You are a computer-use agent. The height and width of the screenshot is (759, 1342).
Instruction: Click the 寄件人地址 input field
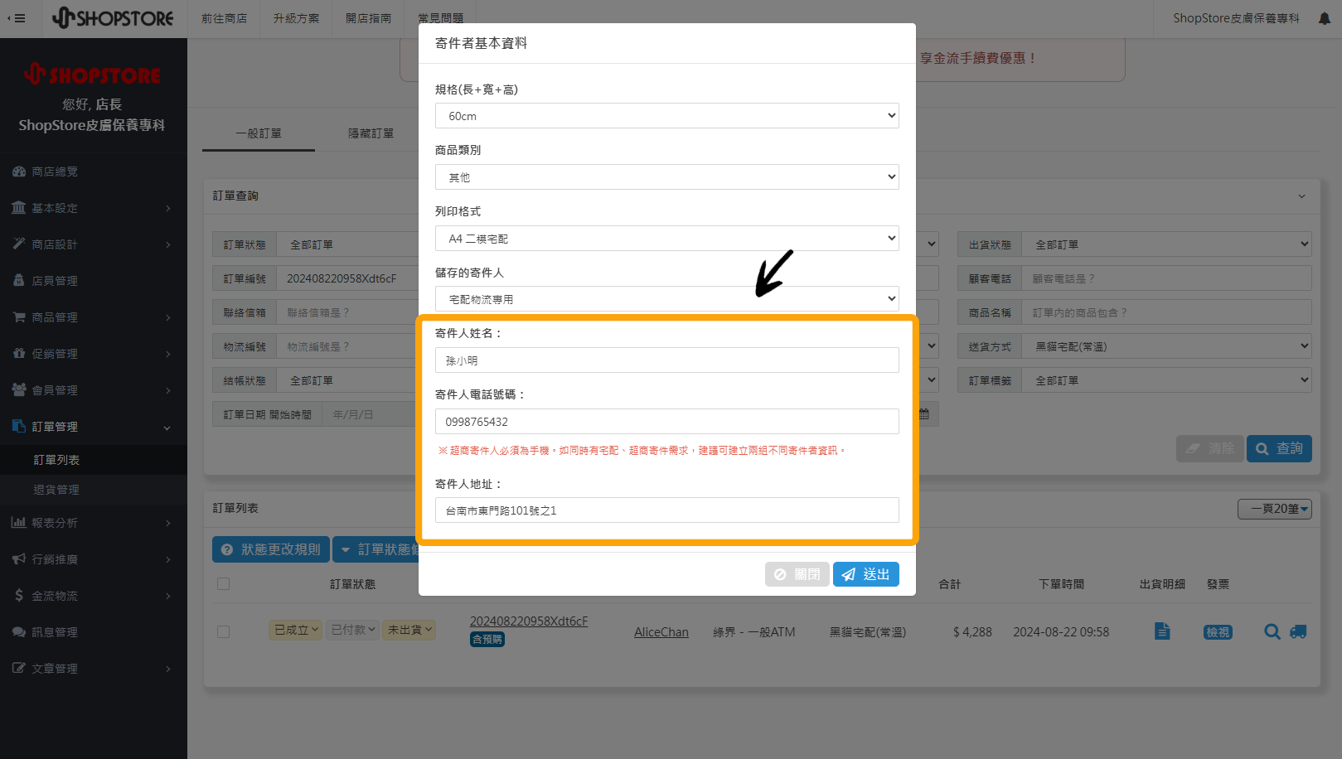point(666,510)
